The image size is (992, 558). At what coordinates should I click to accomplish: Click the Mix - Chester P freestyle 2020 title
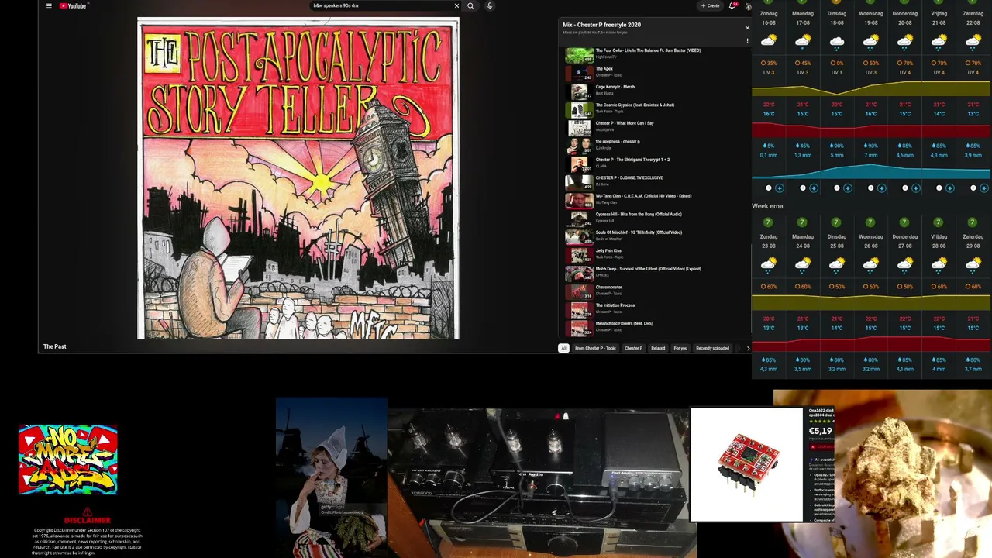click(601, 25)
